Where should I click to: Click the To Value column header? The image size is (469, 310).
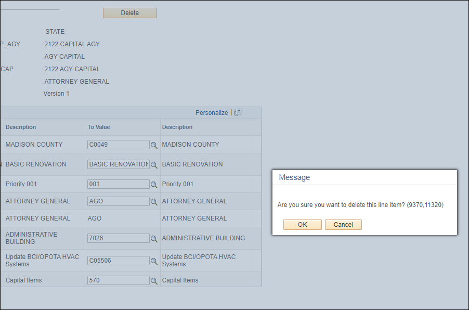click(99, 127)
